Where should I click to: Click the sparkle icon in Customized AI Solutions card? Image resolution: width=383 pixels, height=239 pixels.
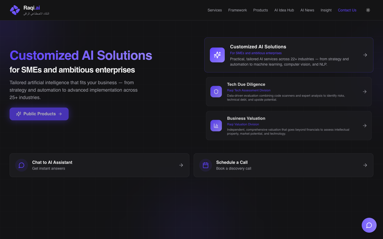(217, 55)
